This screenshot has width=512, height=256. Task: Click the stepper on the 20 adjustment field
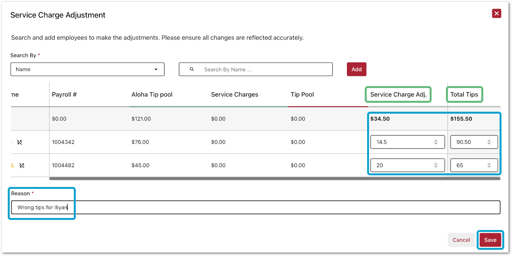pos(435,166)
